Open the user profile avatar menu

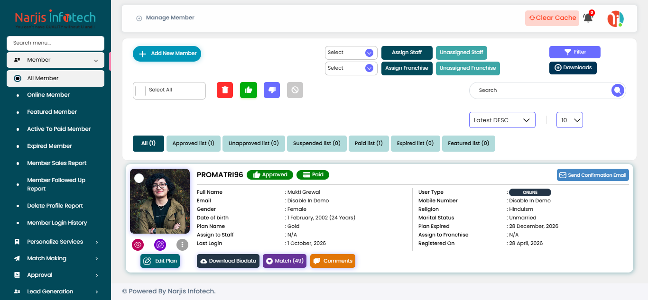pyautogui.click(x=616, y=18)
